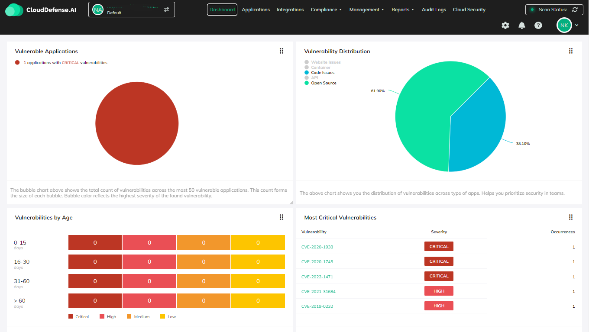
Task: Click the notifications bell icon
Action: (522, 26)
